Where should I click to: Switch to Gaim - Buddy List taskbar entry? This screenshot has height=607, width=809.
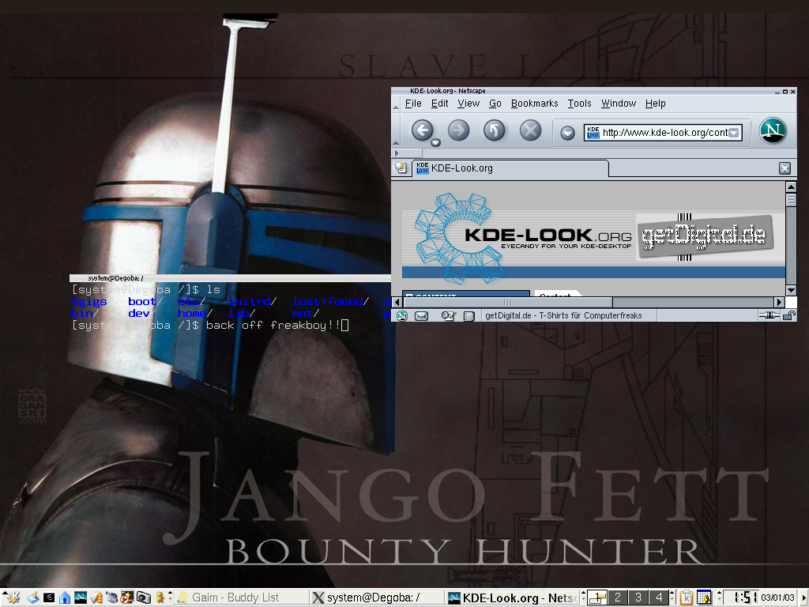point(242,598)
